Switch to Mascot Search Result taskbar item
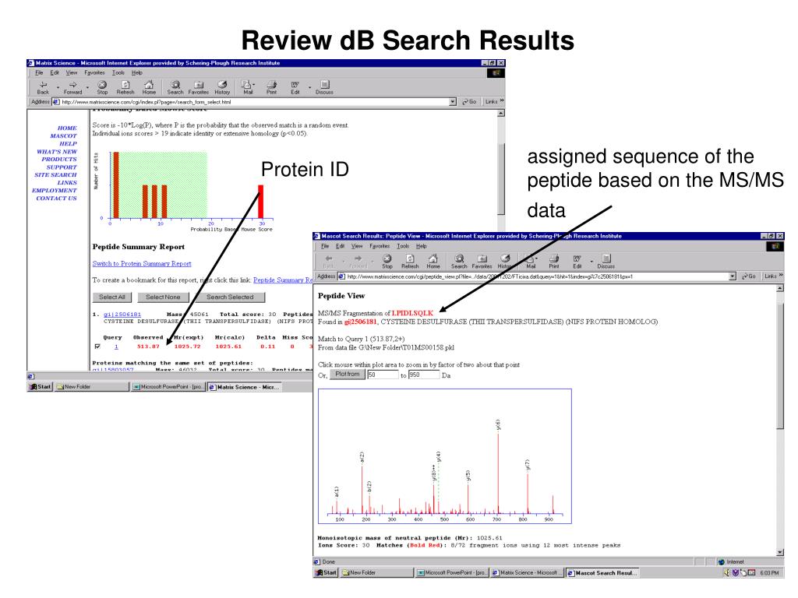This screenshot has height=598, width=798. pos(602,572)
